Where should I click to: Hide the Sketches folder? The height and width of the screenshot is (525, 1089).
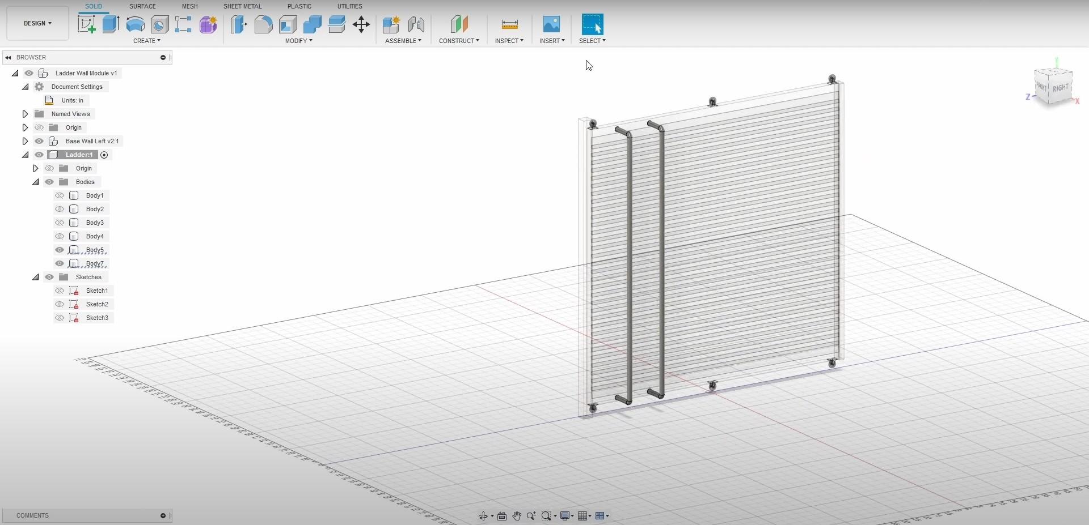[x=49, y=277]
